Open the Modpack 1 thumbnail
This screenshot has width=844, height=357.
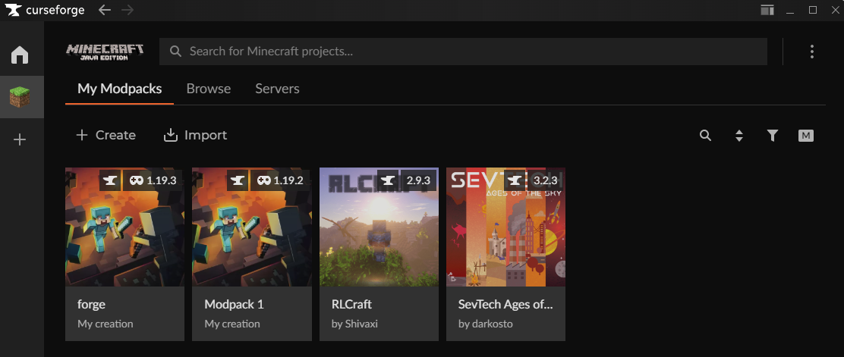(252, 227)
